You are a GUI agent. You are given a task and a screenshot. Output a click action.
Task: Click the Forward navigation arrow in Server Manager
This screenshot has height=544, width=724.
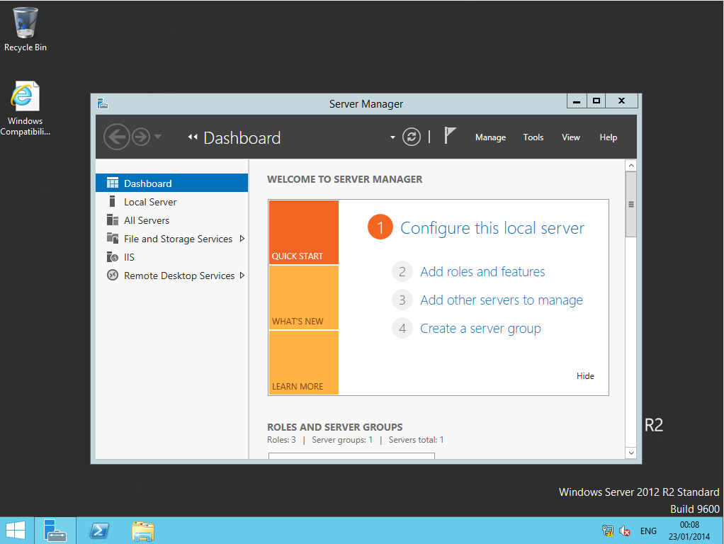coord(141,137)
